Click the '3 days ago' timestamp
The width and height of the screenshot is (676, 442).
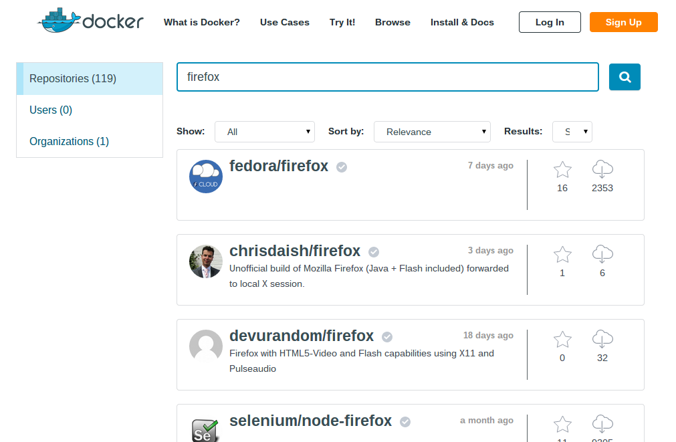pyautogui.click(x=491, y=251)
